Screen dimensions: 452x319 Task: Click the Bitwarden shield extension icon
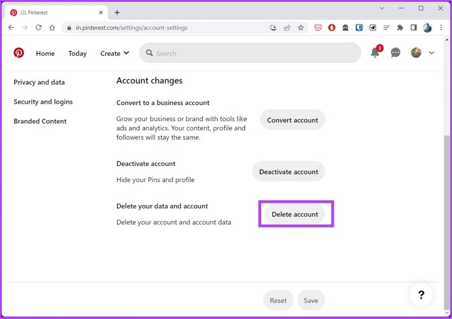359,28
